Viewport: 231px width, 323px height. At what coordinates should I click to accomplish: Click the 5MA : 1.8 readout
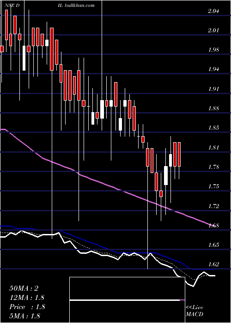coord(25,316)
